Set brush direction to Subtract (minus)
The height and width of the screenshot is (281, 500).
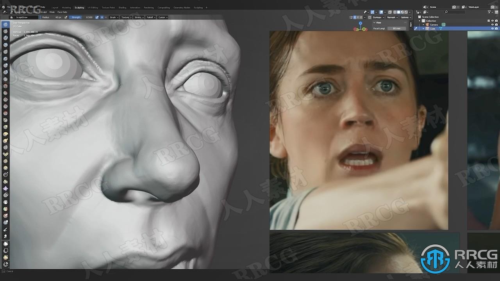pos(106,17)
